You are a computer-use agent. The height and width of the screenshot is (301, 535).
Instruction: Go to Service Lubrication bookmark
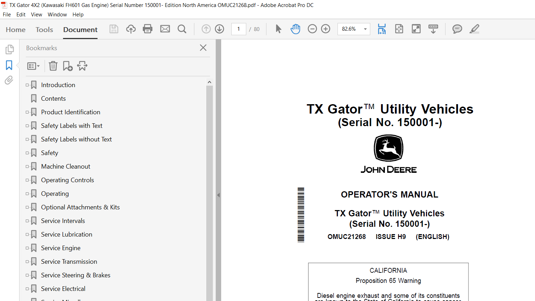click(x=67, y=234)
